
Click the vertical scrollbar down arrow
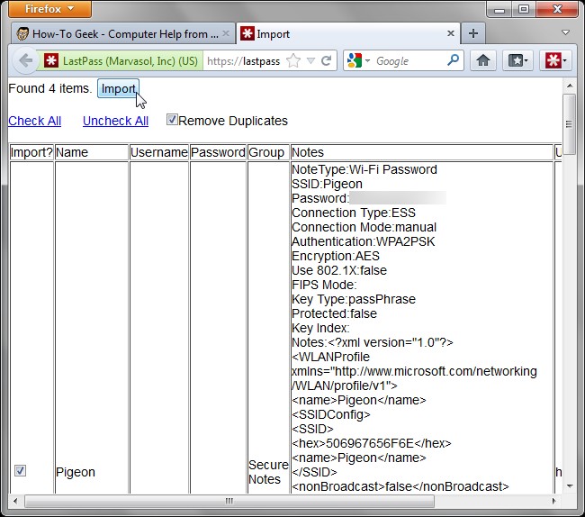570,485
